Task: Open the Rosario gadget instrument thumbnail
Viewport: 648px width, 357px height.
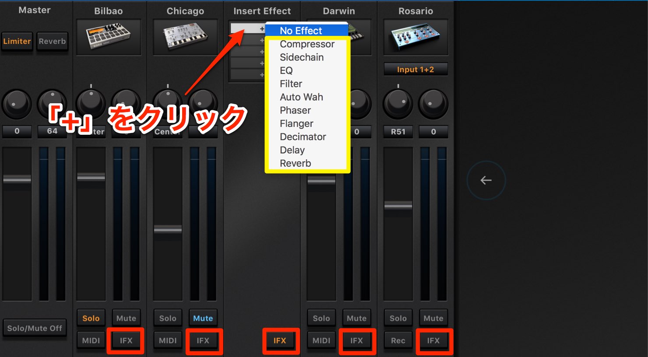Action: [x=416, y=37]
